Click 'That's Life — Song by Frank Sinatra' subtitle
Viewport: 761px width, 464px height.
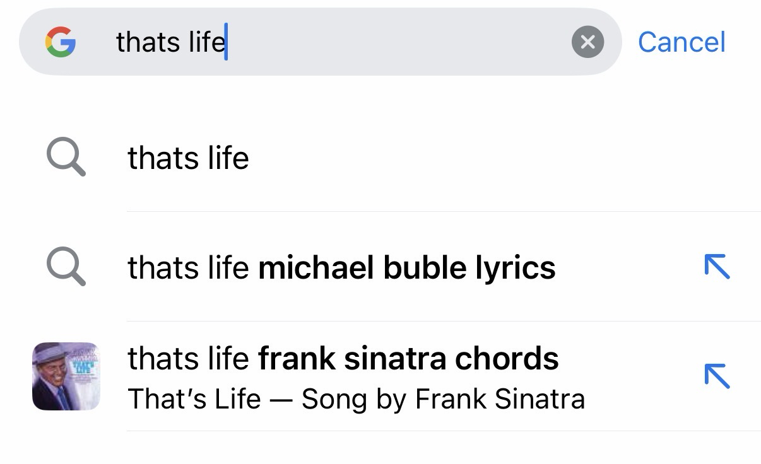click(356, 399)
